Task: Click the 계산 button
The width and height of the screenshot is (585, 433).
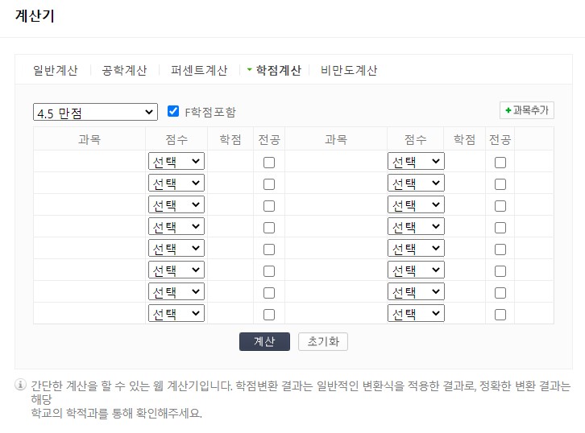Action: (264, 341)
